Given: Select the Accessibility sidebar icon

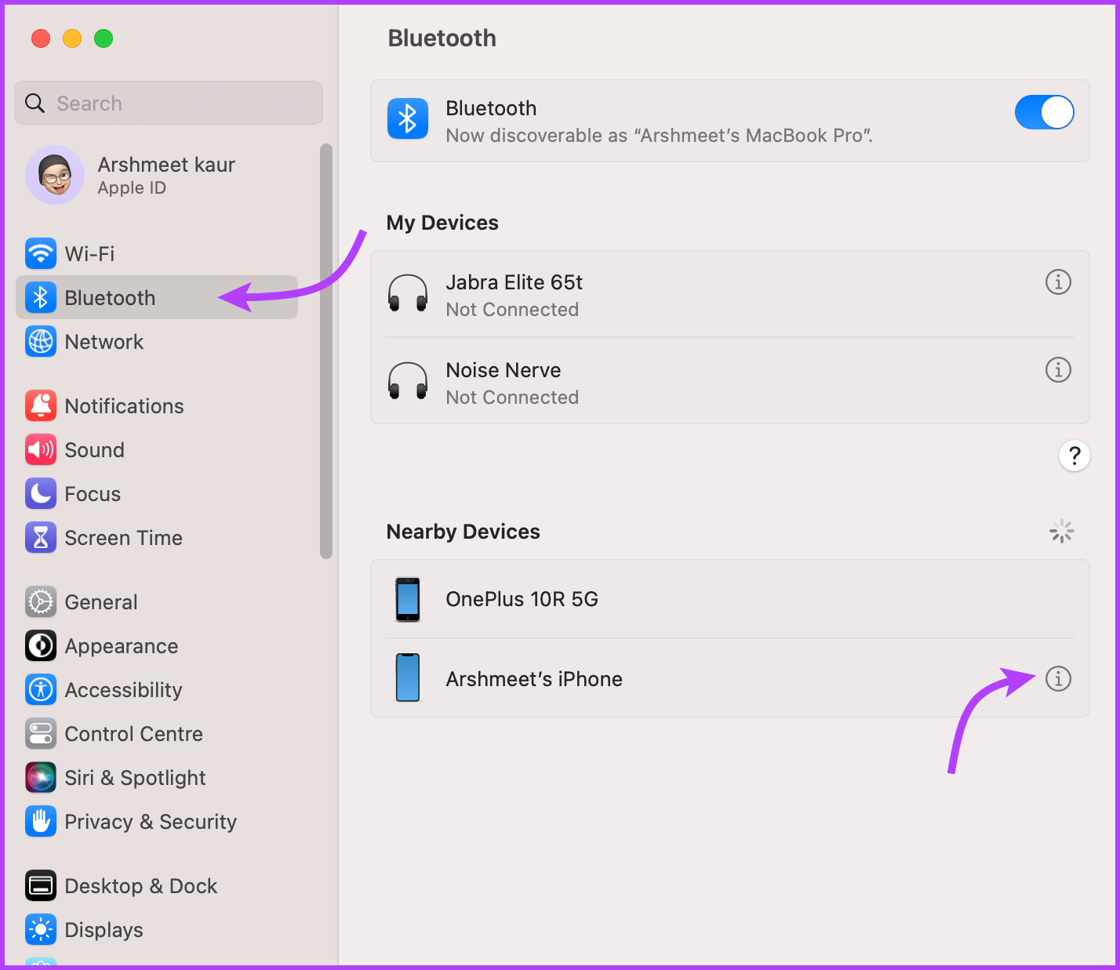Looking at the screenshot, I should tap(41, 689).
